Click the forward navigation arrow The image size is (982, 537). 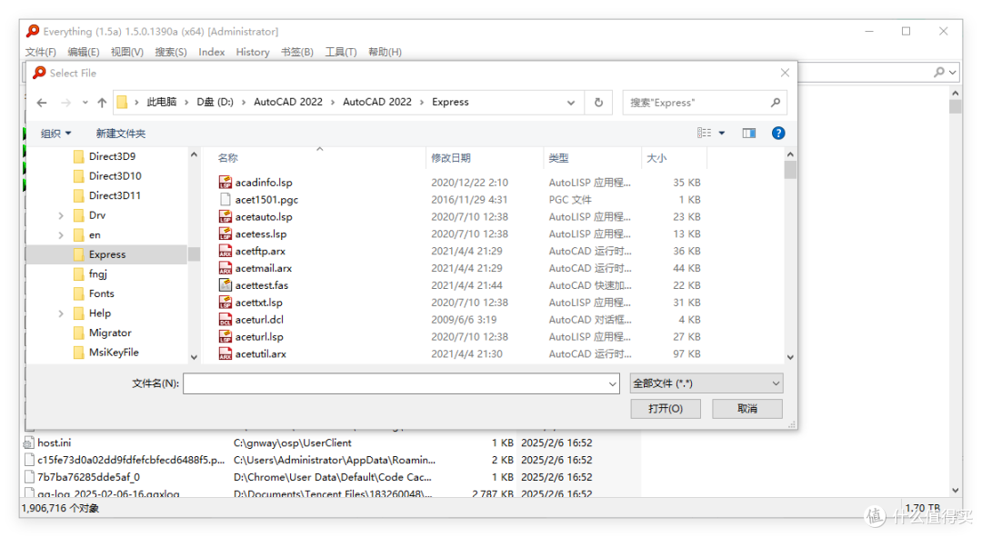click(65, 103)
